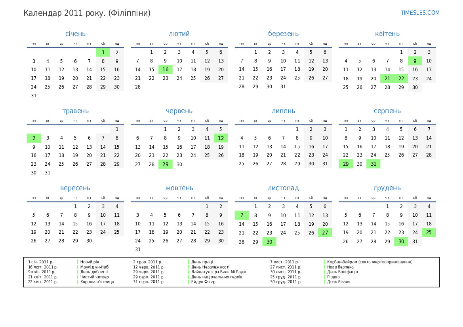This screenshot has height=327, width=463.
Task: Click highlighted 25 in грудень
Action: (x=429, y=232)
